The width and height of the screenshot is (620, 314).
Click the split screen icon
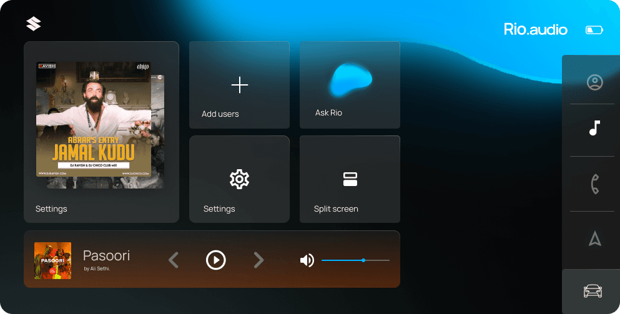click(350, 179)
